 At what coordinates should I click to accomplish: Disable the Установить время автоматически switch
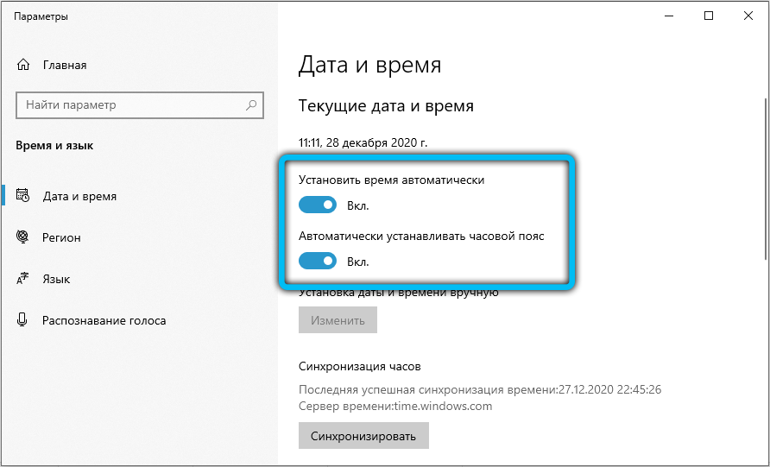pyautogui.click(x=317, y=205)
